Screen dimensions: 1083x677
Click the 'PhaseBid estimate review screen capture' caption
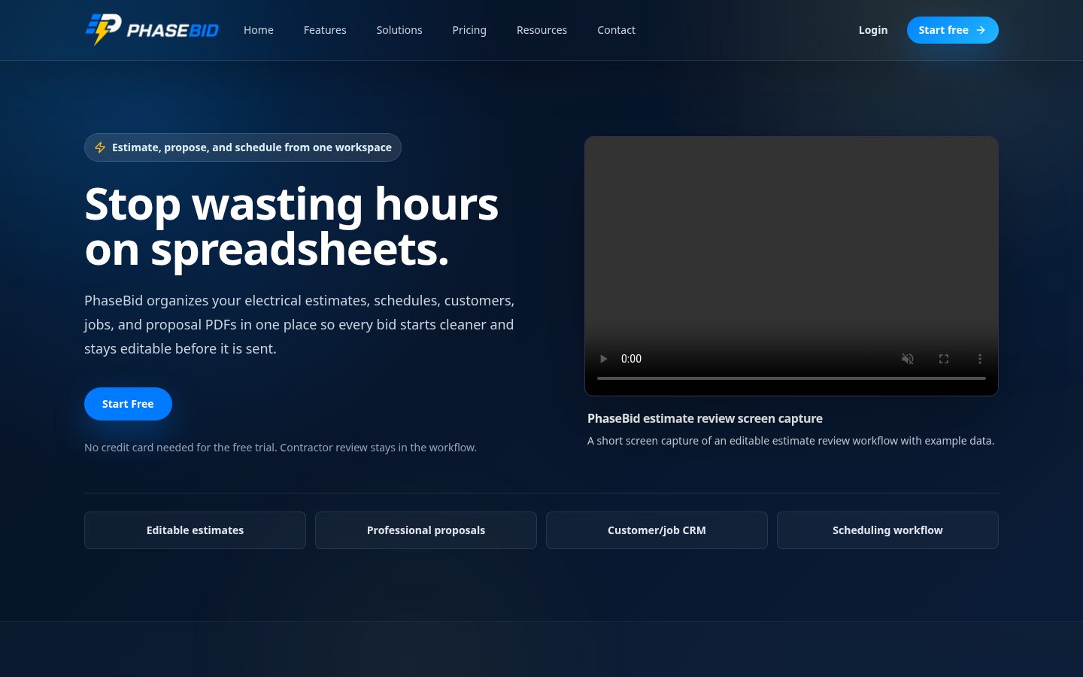pyautogui.click(x=705, y=418)
